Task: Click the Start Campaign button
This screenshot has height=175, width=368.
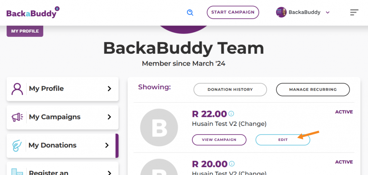Action: click(233, 13)
